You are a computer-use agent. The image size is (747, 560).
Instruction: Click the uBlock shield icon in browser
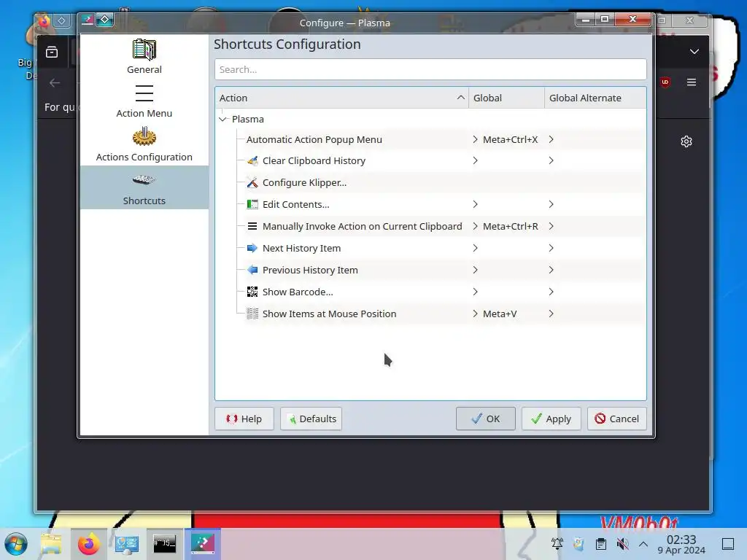pyautogui.click(x=665, y=82)
